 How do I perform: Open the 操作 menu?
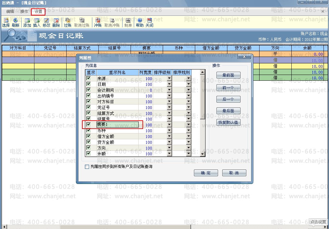click(x=24, y=12)
